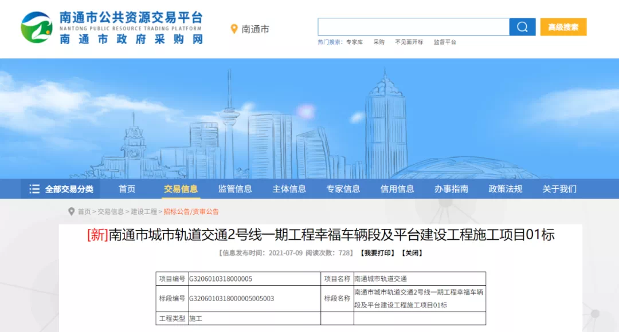Select hot search term 采购
Screen dimensions: 619x332
click(x=379, y=42)
